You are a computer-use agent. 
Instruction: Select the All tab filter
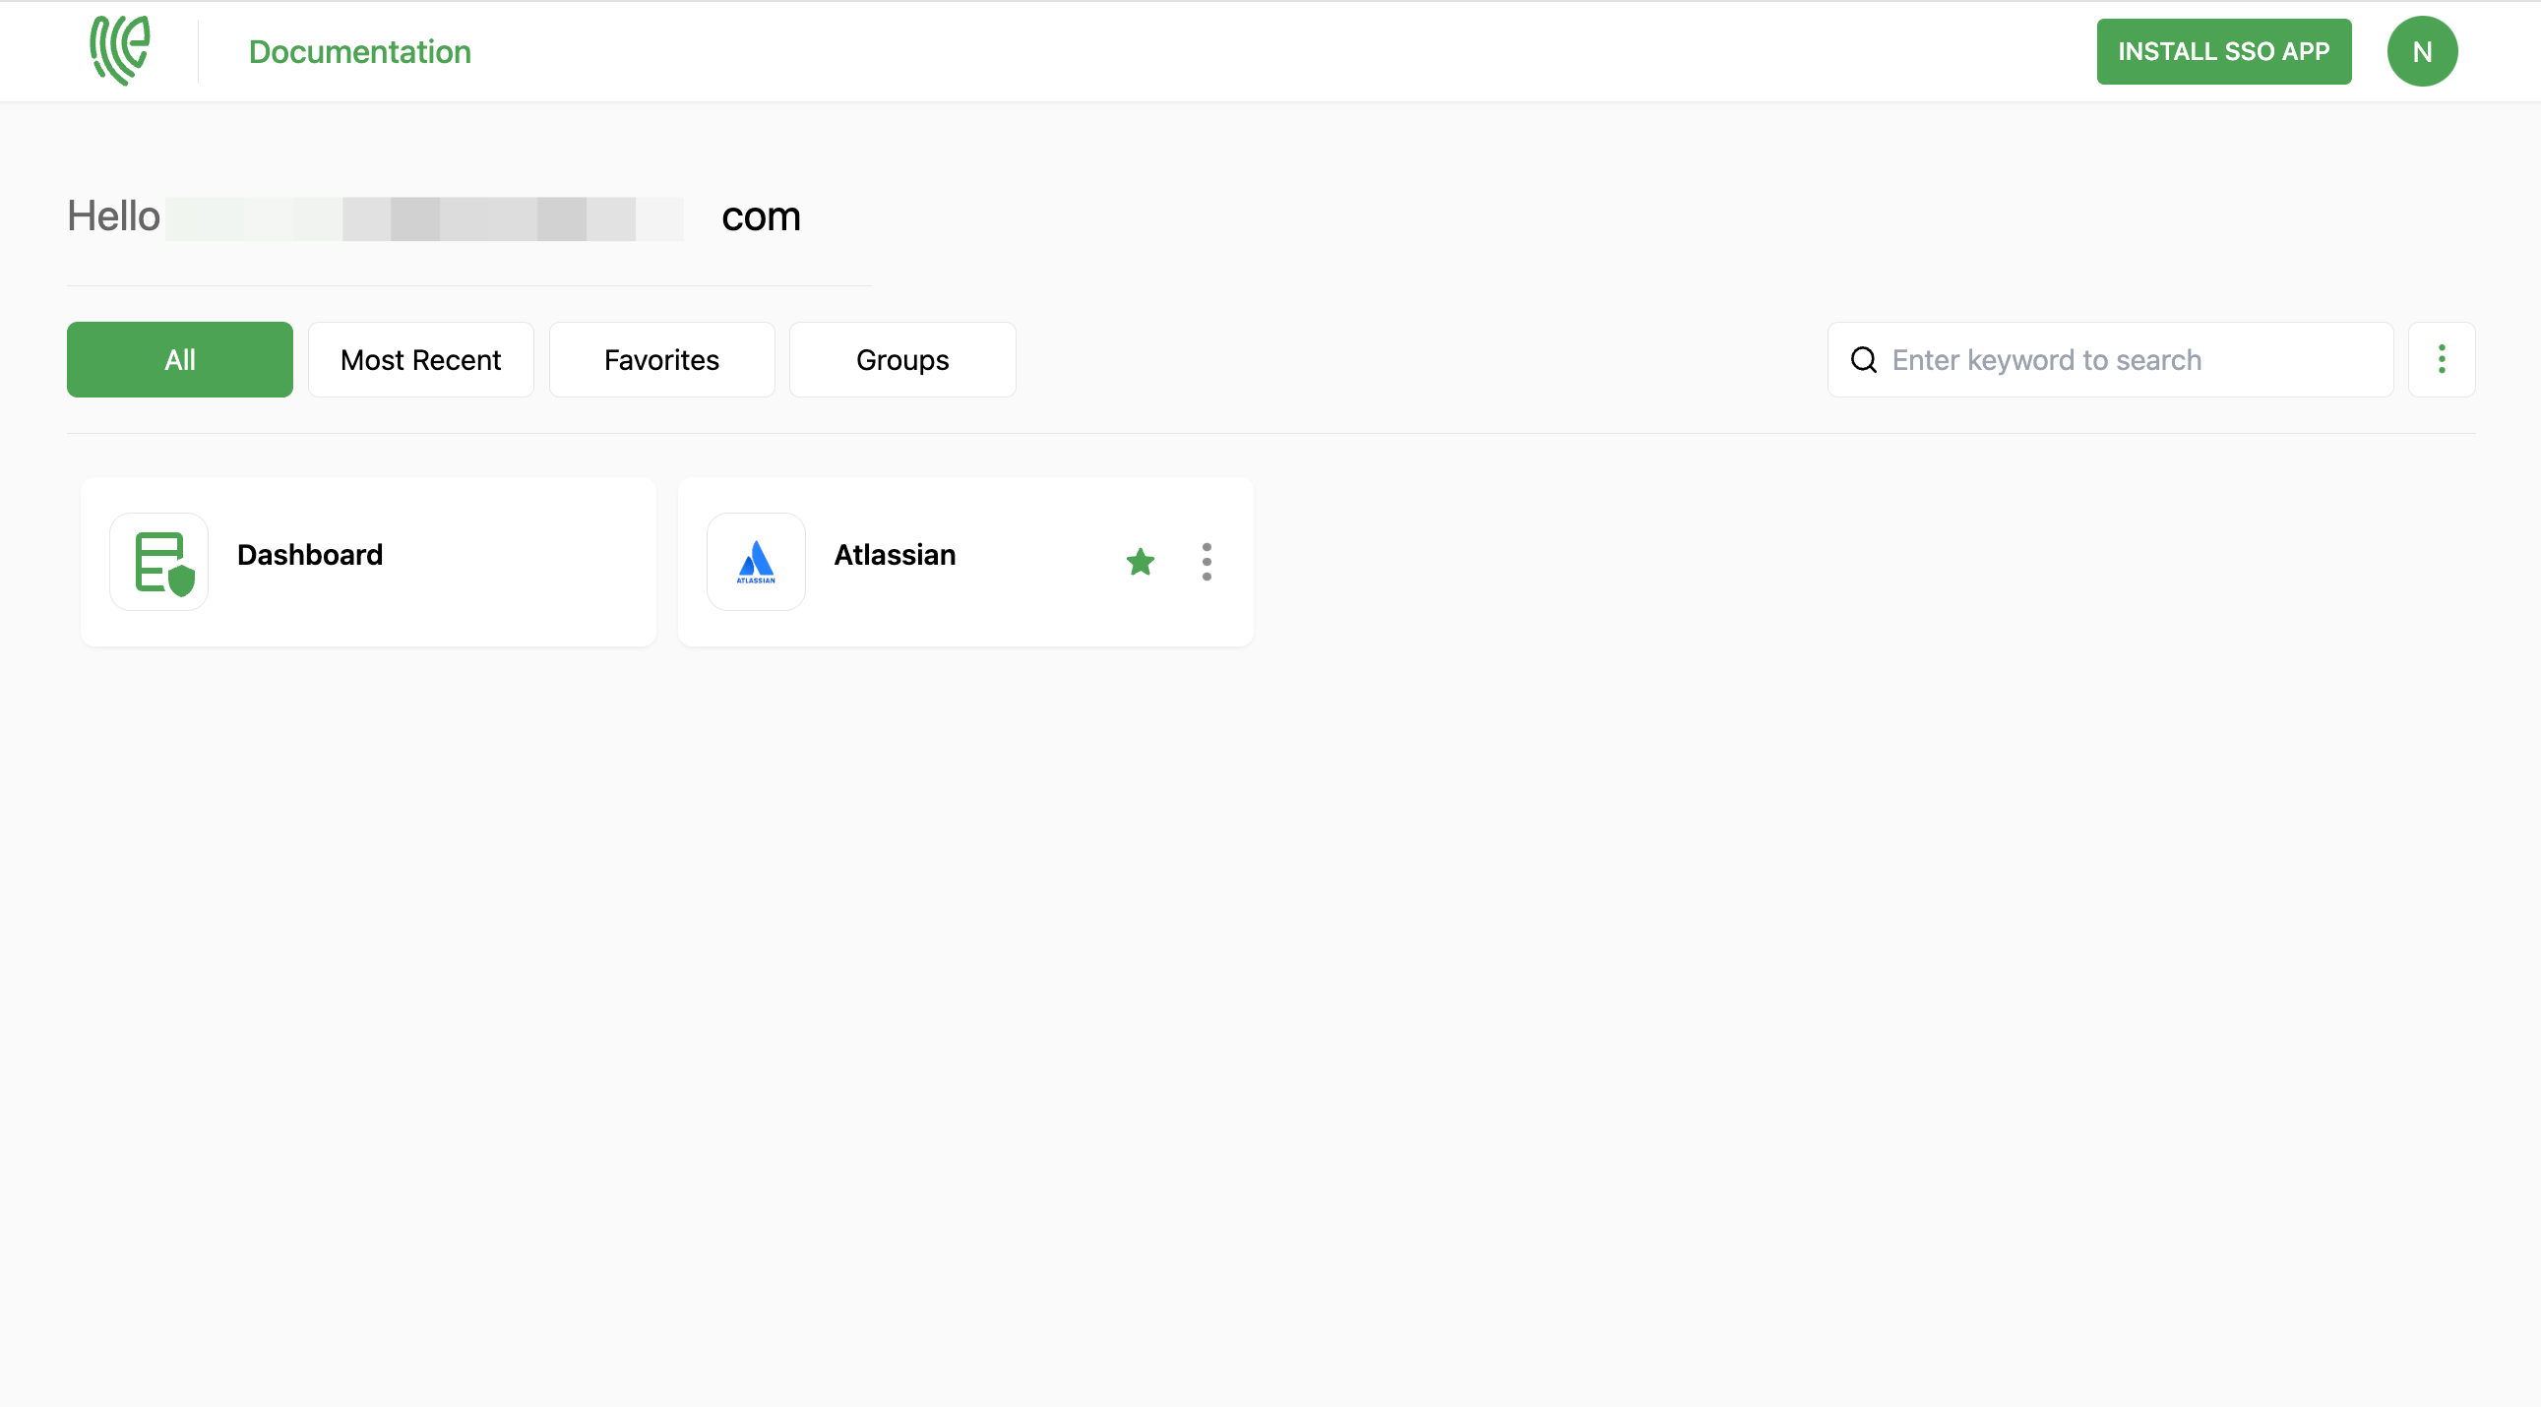coord(180,359)
